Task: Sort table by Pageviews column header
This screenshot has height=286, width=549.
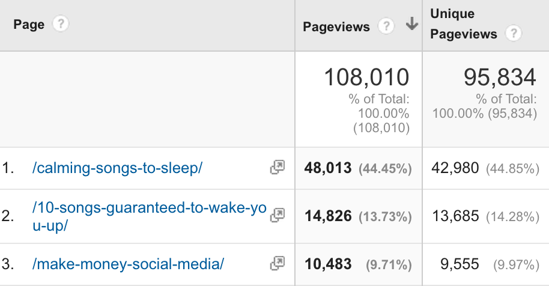Action: pos(336,26)
